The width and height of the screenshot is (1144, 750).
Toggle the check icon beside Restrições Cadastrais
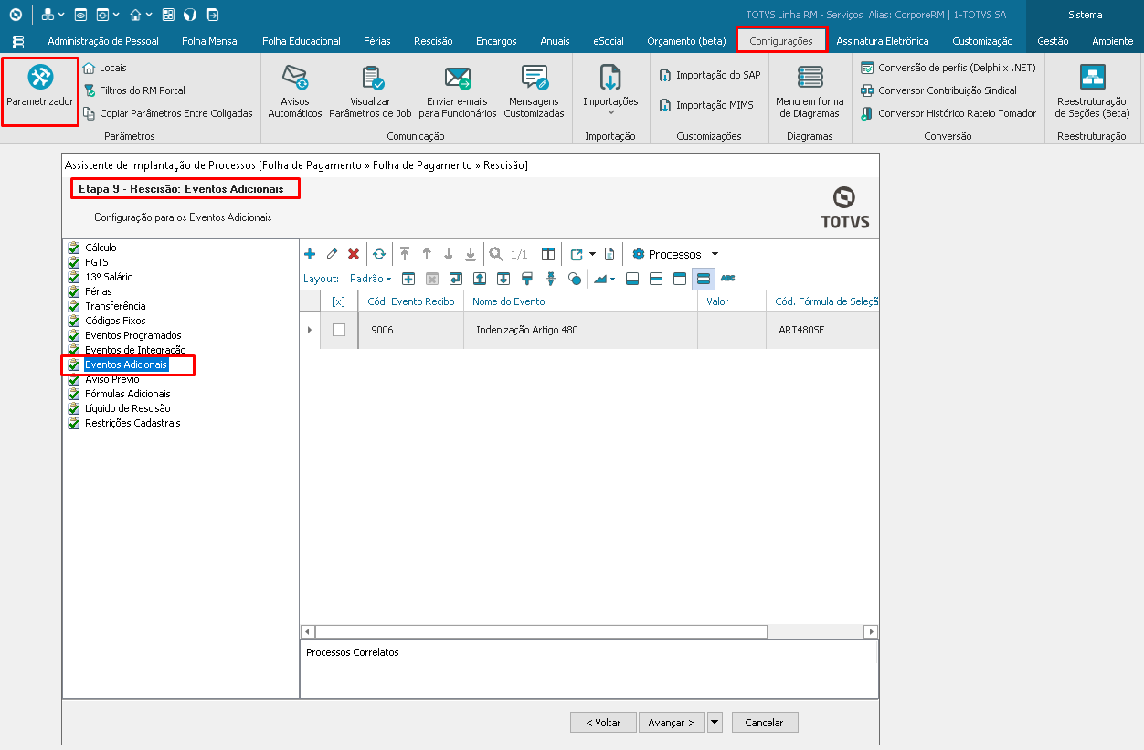pos(74,423)
